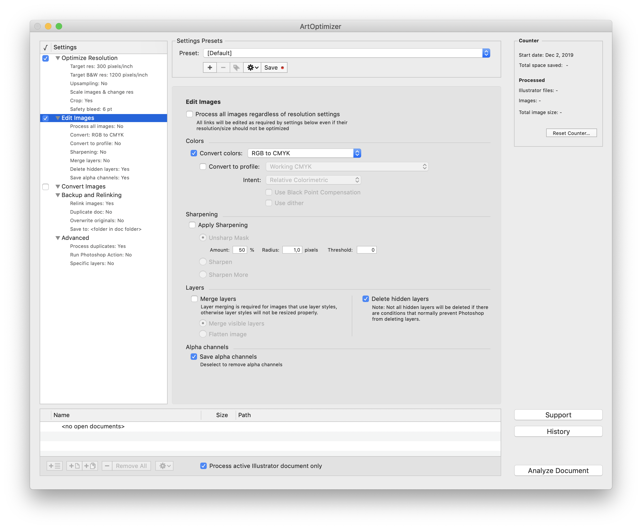The image size is (642, 529).
Task: Click 'Convert: RGB to CMYK' row
Action: tap(97, 135)
